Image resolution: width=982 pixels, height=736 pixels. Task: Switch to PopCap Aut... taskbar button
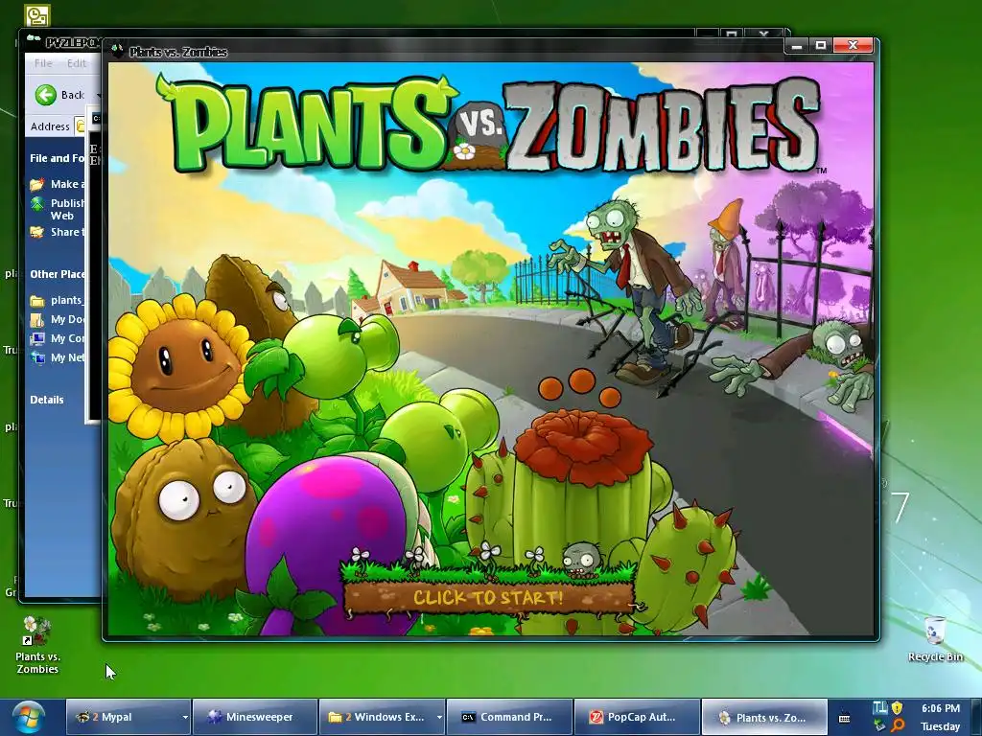(637, 717)
